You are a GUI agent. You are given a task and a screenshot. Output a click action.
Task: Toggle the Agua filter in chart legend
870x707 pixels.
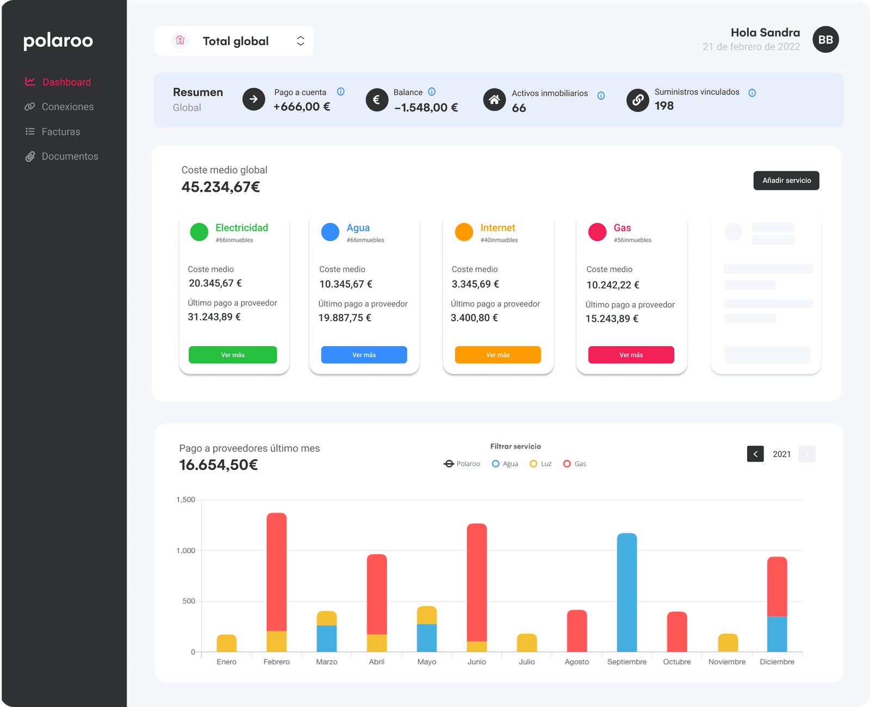coord(505,464)
